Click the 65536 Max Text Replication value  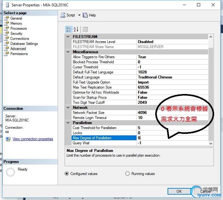[143, 87]
